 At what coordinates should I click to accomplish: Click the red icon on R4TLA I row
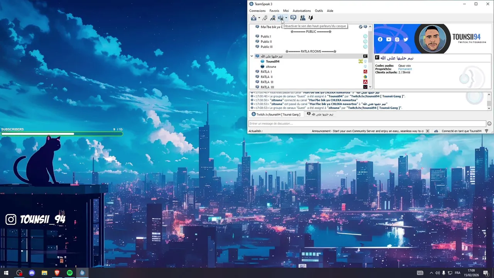365,71
